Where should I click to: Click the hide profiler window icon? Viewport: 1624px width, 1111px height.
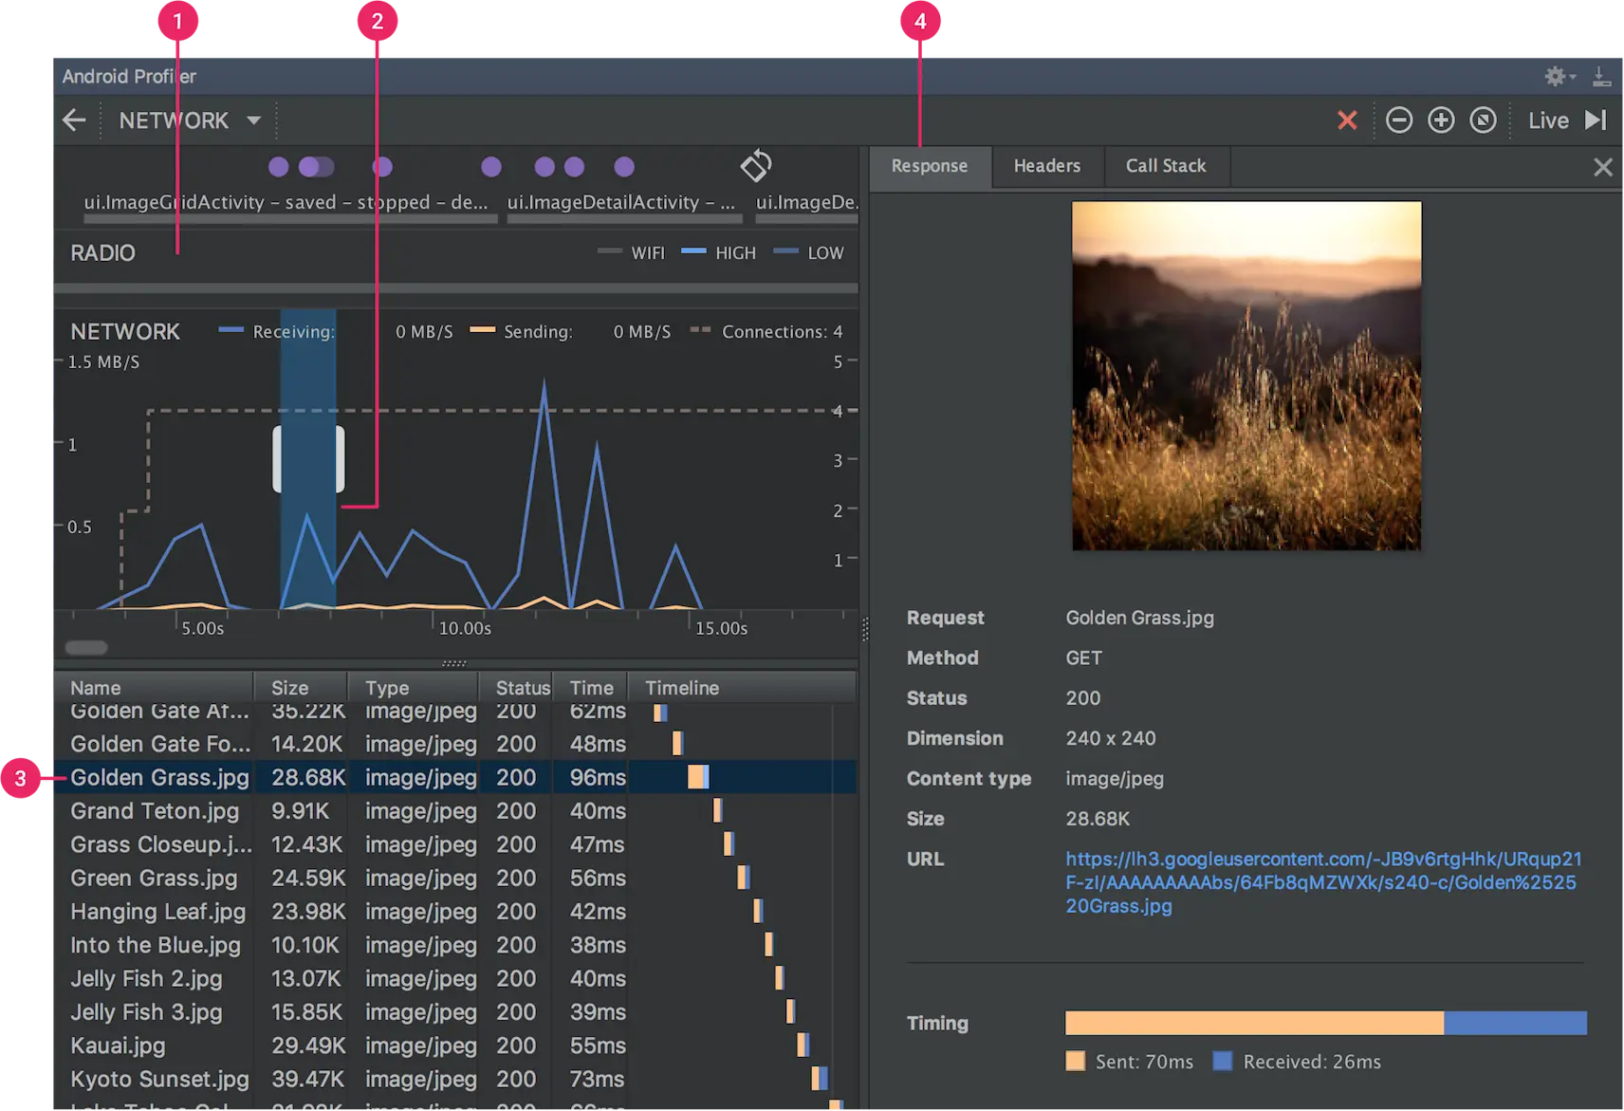click(1601, 77)
